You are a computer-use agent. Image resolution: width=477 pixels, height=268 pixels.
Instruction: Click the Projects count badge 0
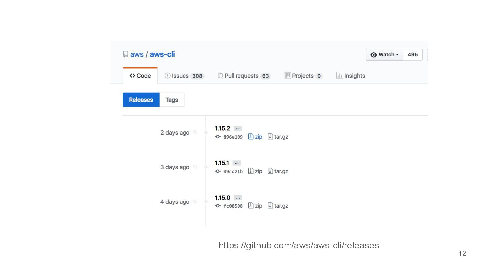tap(319, 76)
